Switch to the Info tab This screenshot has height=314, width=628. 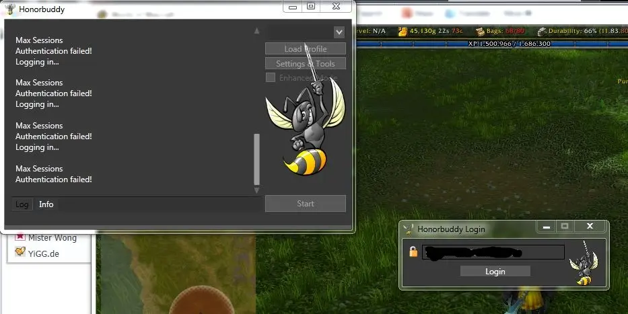click(x=46, y=204)
